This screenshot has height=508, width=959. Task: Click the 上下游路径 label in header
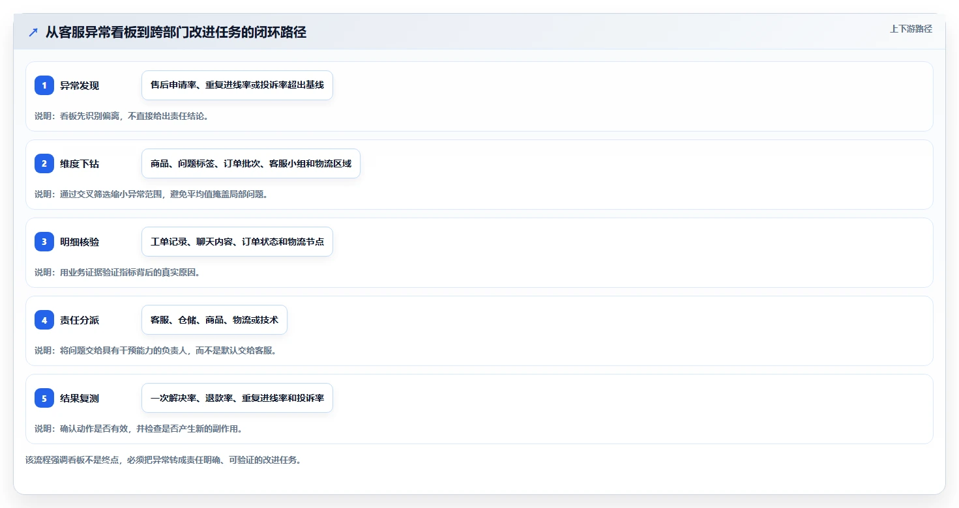point(911,29)
